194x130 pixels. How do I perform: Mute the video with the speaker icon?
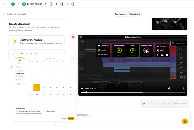tap(169, 89)
